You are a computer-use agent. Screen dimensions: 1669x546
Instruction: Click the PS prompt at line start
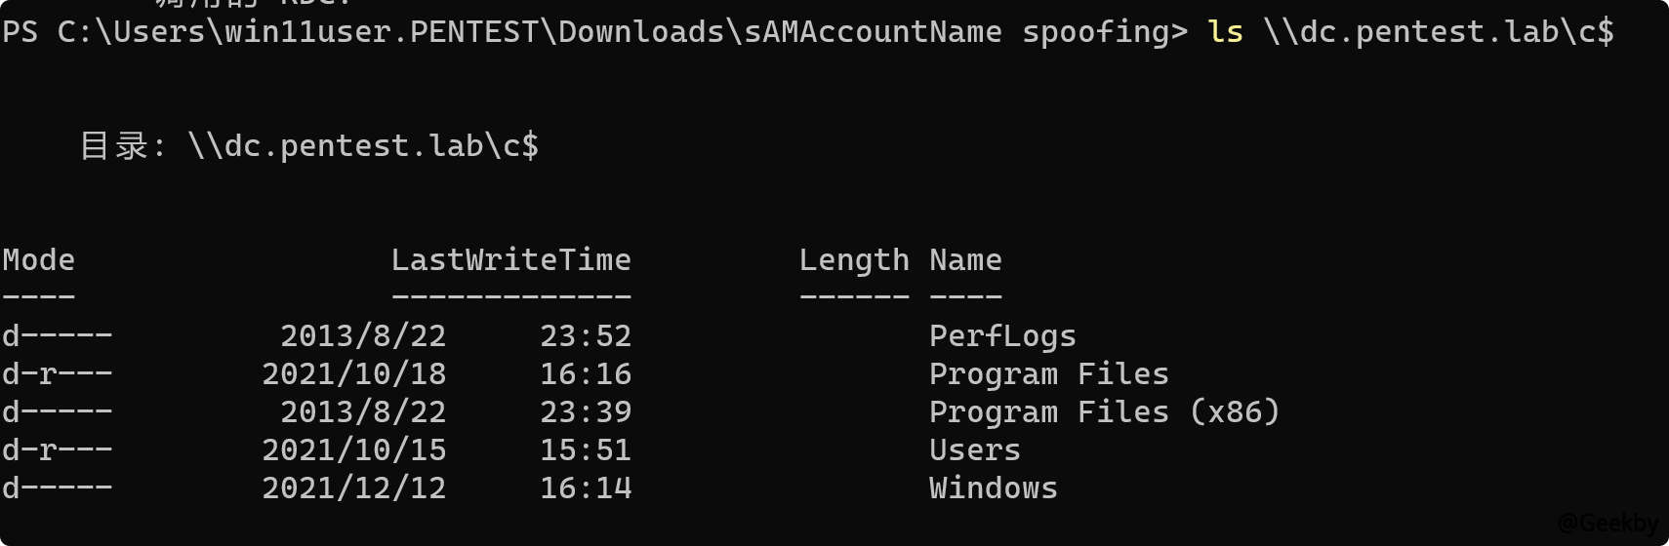click(20, 32)
